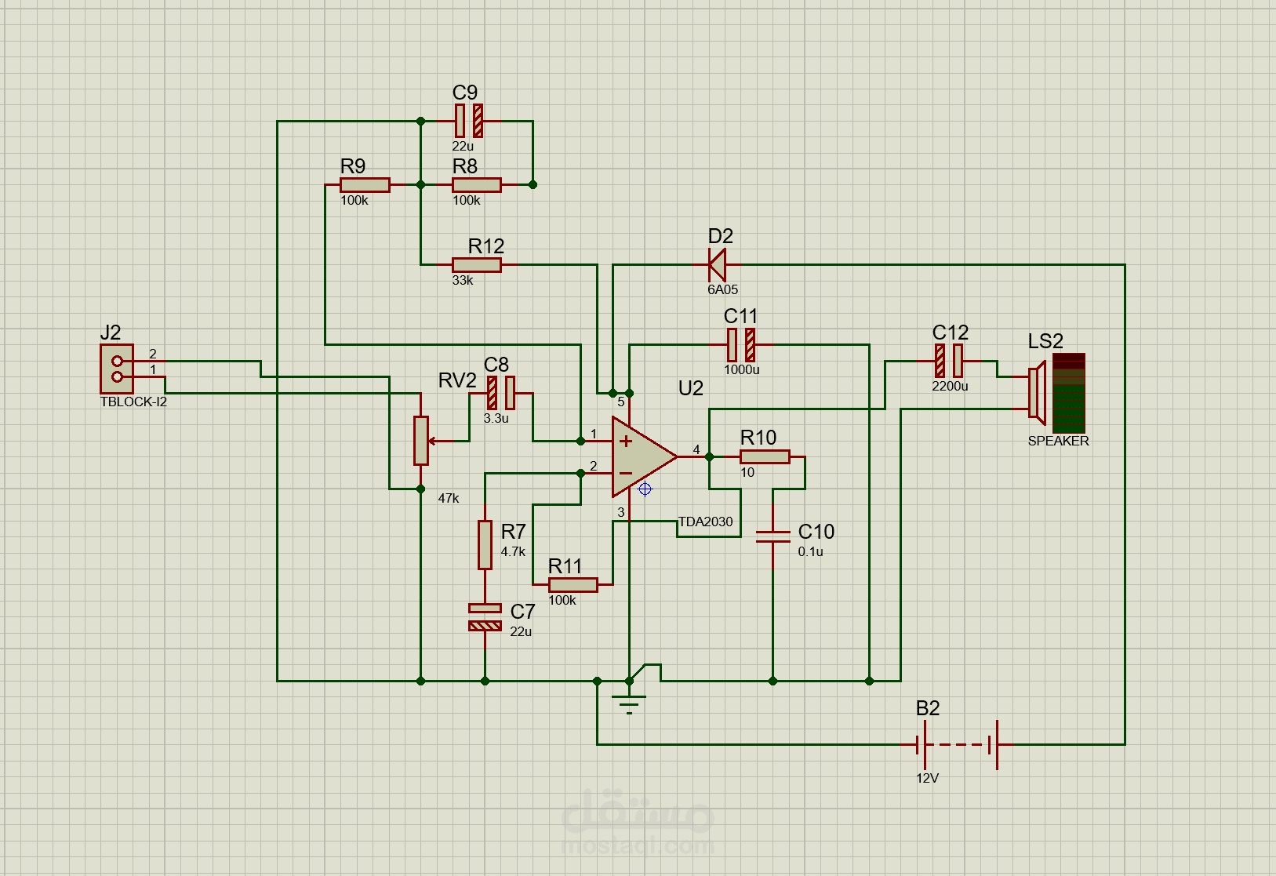Select capacitor C8 symbol
Viewport: 1276px width, 876px height.
501,393
